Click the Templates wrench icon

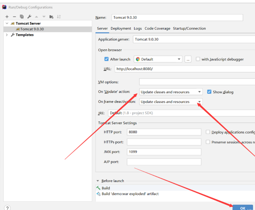pos(13,35)
